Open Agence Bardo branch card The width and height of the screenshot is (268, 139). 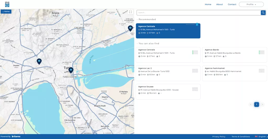(234, 55)
